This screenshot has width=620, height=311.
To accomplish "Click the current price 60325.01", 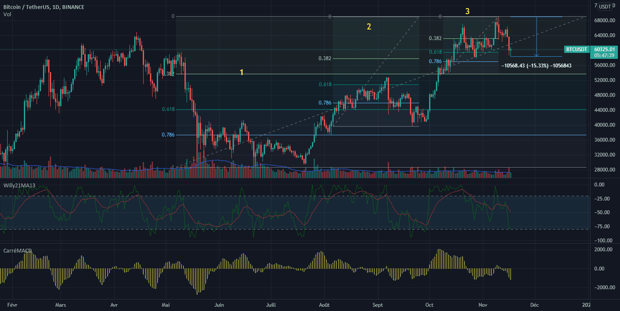I will point(604,49).
